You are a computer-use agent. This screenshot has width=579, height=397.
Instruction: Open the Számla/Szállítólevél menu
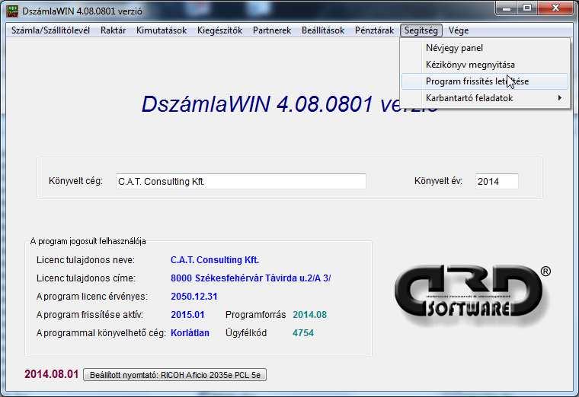(x=50, y=30)
